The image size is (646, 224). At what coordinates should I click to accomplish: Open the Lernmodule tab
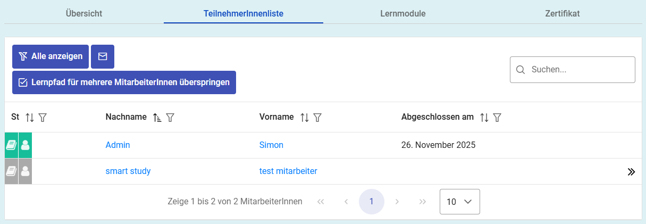coord(402,13)
